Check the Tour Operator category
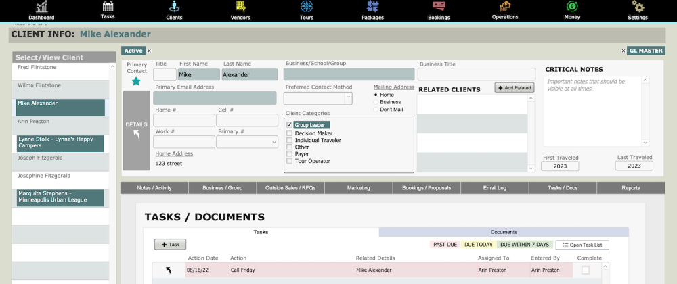 [289, 161]
